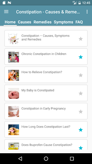The height and width of the screenshot is (164, 92).
Task: Remove star from How Long Does Constipation Last
Action: [81, 130]
